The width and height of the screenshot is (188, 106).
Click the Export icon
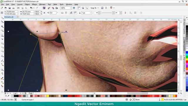pyautogui.click(x=53, y=8)
